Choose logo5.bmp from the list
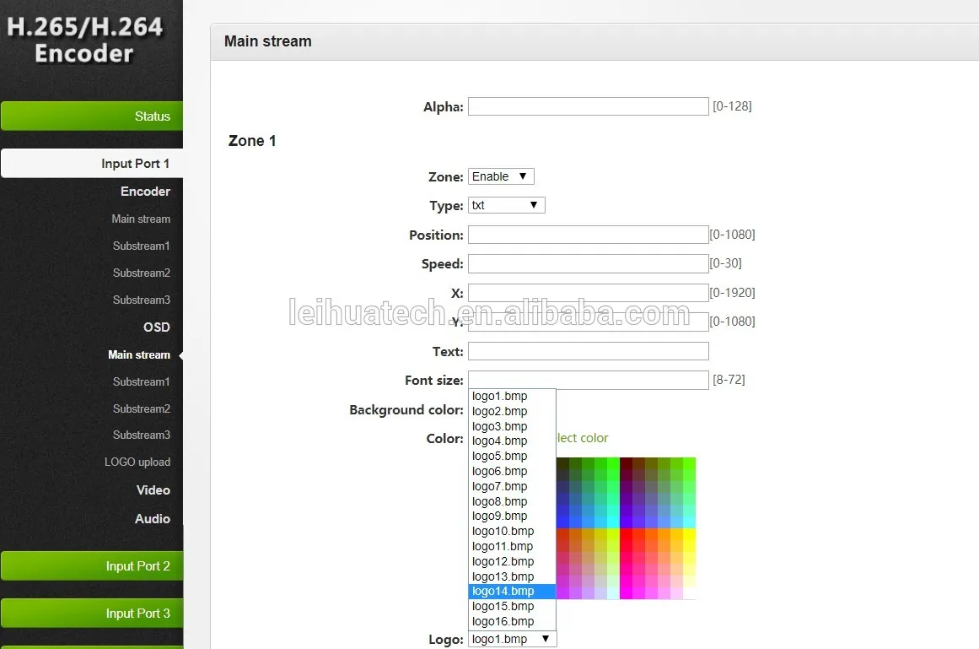 point(512,456)
